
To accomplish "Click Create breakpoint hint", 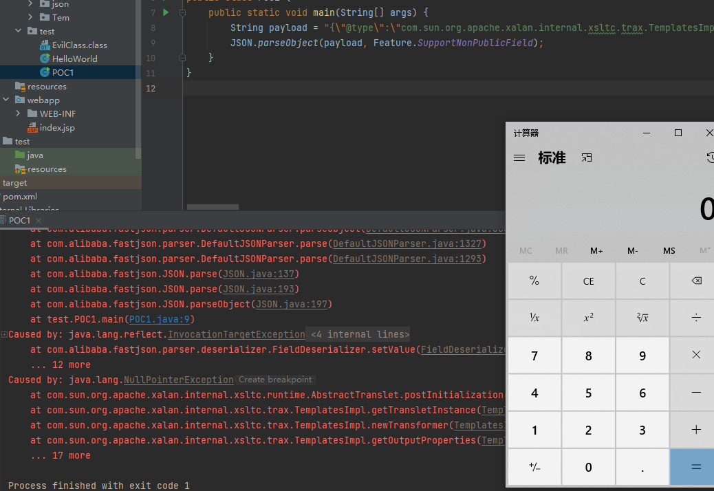I will [x=275, y=380].
